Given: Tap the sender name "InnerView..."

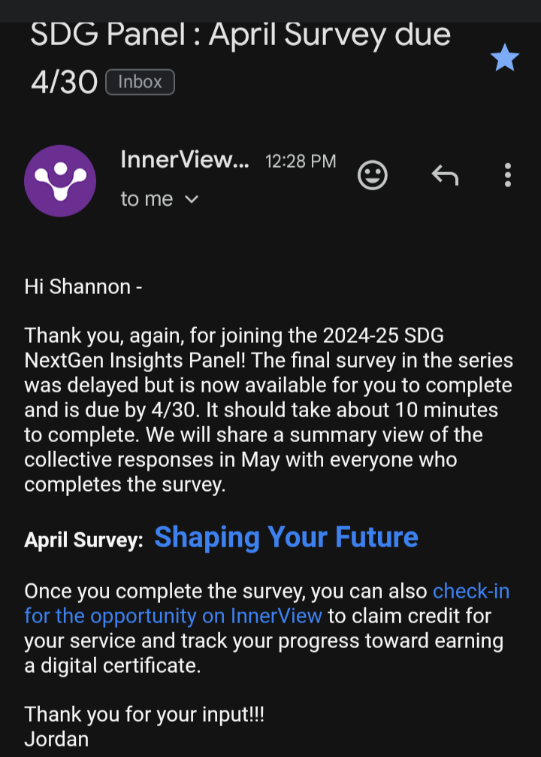Looking at the screenshot, I should click(x=184, y=160).
